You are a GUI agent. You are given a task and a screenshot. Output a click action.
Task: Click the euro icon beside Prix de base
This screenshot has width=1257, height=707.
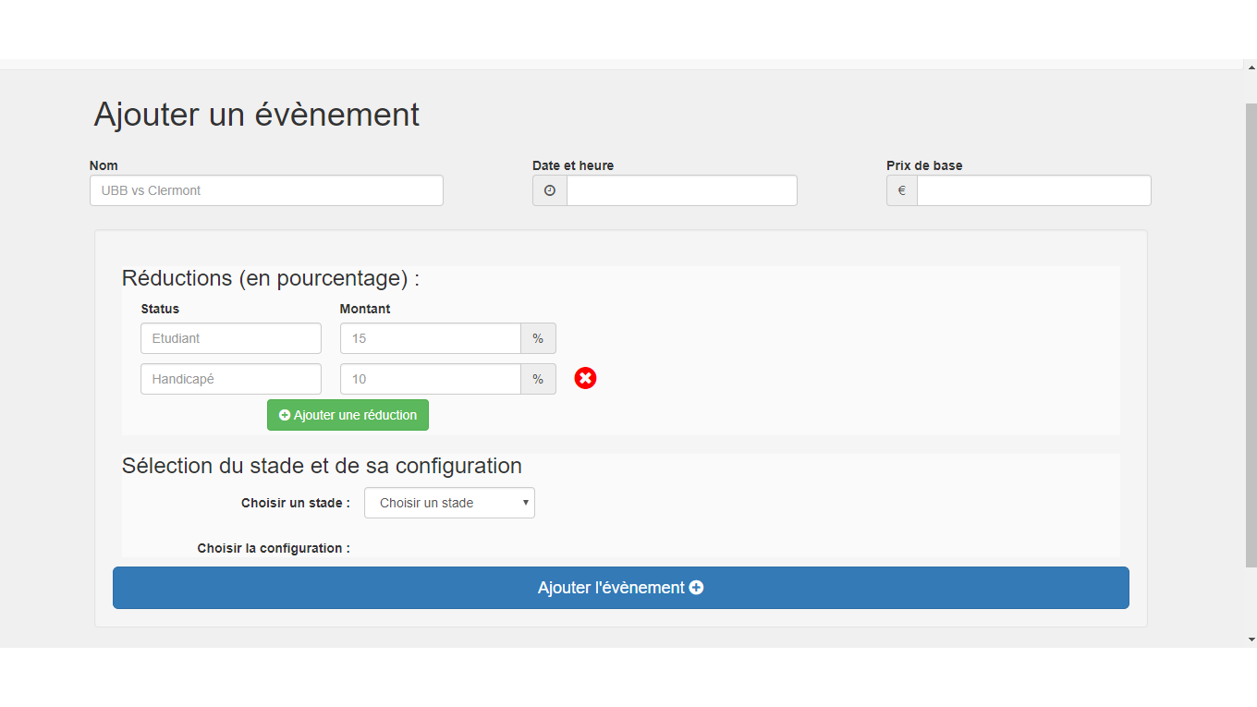click(x=902, y=190)
